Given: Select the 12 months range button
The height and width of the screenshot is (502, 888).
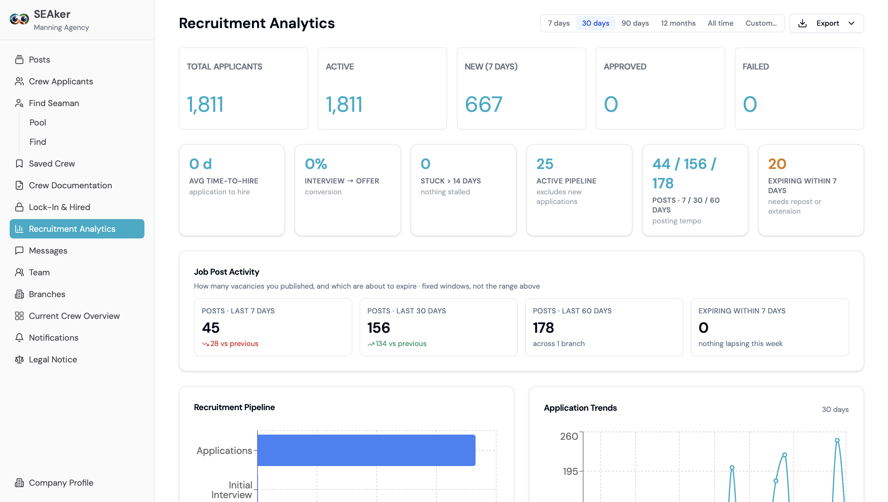Looking at the screenshot, I should (x=678, y=23).
